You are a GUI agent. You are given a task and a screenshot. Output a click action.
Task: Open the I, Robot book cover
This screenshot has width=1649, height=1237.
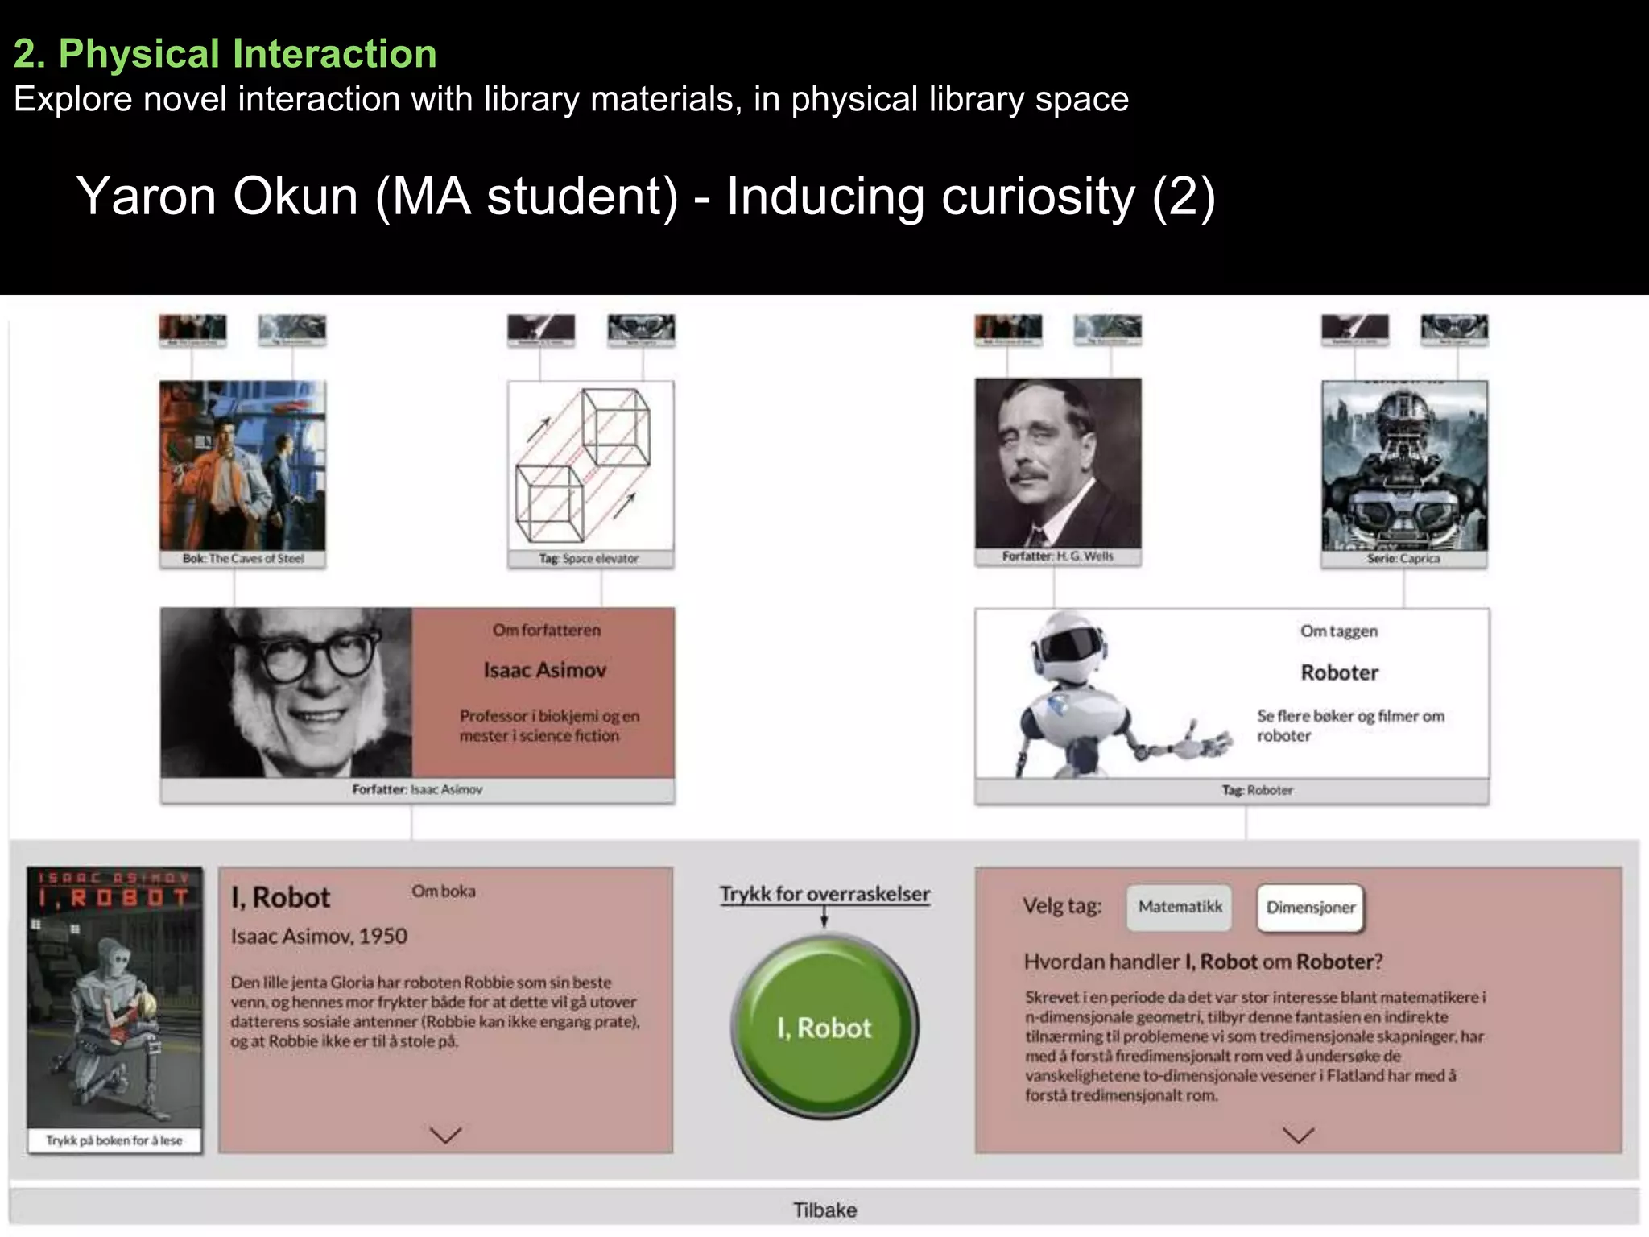tap(114, 998)
